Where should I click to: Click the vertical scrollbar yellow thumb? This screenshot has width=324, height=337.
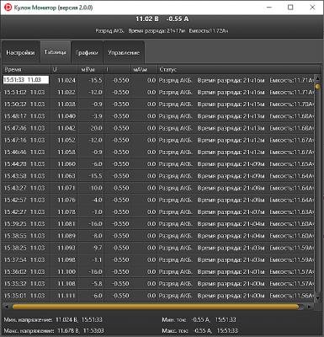coord(317,87)
